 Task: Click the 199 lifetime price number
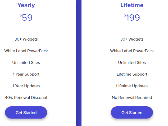pyautogui.click(x=133, y=18)
